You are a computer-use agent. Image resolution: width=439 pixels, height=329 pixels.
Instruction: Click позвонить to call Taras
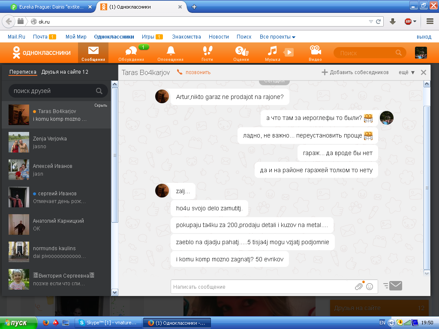[198, 72]
